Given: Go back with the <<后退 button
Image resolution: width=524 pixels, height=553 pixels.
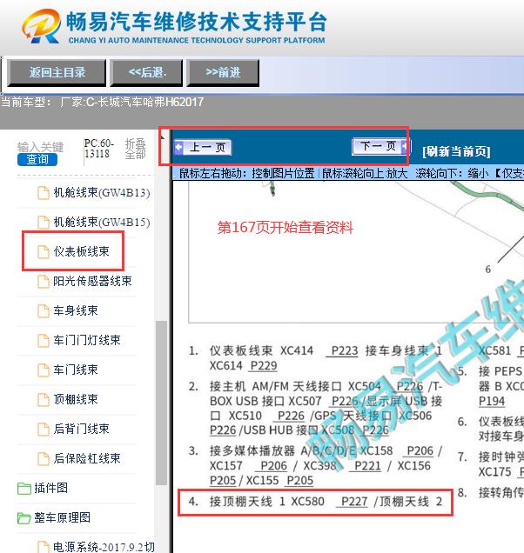Looking at the screenshot, I should pyautogui.click(x=146, y=73).
